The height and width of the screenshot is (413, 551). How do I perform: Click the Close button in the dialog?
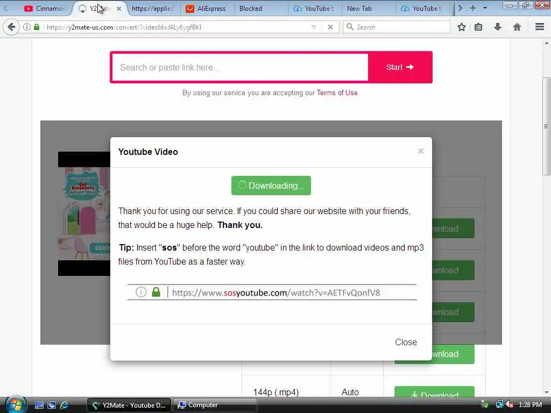pos(406,342)
